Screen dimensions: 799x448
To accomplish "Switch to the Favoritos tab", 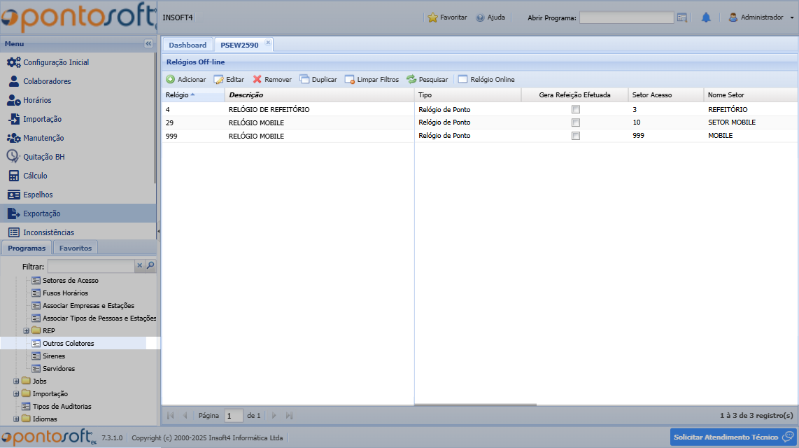I will (x=75, y=248).
